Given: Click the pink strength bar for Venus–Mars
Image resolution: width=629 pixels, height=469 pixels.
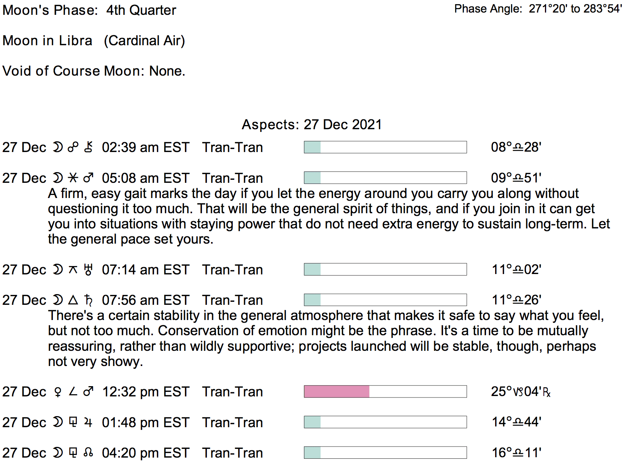Looking at the screenshot, I should pos(337,391).
